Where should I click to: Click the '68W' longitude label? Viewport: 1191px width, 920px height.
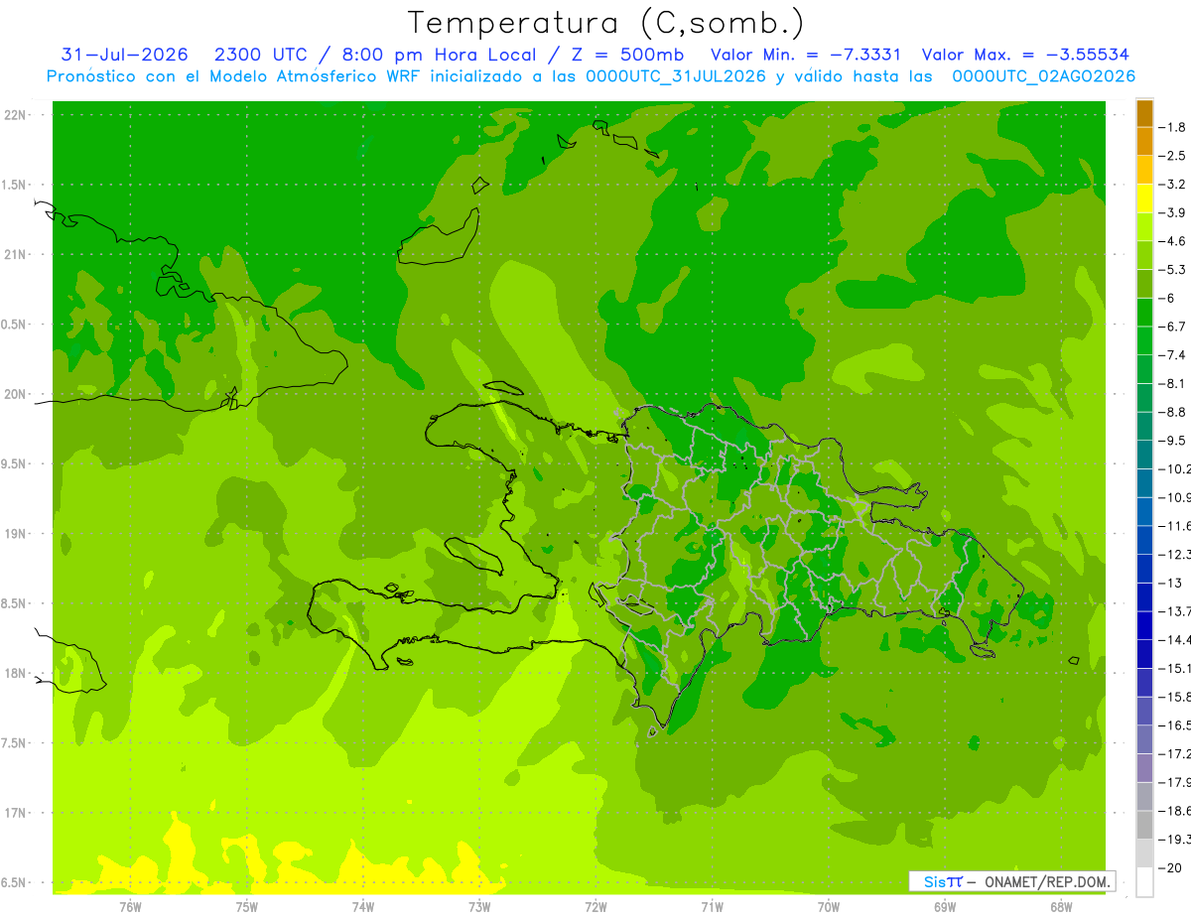pyautogui.click(x=1061, y=906)
